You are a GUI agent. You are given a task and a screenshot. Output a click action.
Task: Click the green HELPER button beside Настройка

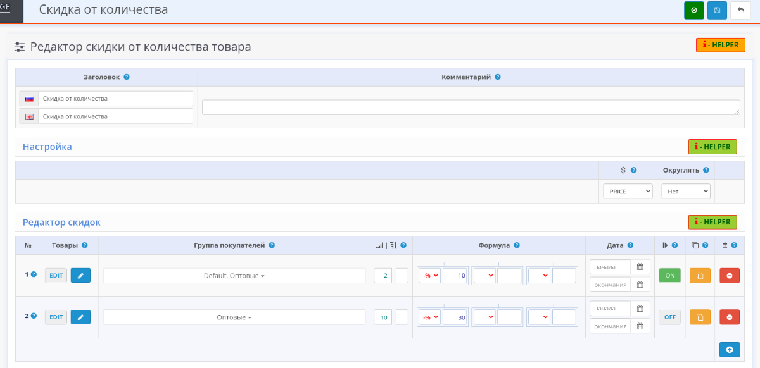pos(712,147)
